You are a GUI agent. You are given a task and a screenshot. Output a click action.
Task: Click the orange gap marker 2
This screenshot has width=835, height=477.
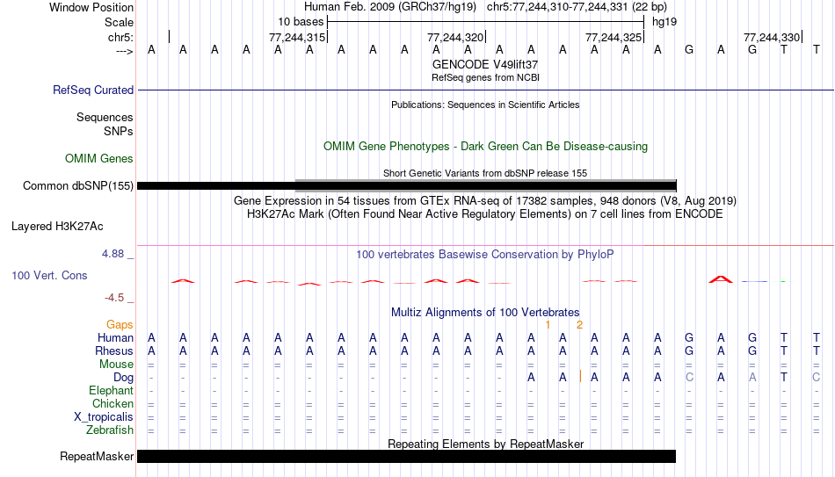[579, 325]
